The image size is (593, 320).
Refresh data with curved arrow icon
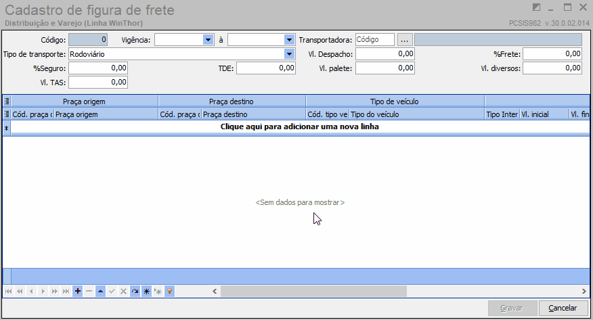click(x=135, y=292)
